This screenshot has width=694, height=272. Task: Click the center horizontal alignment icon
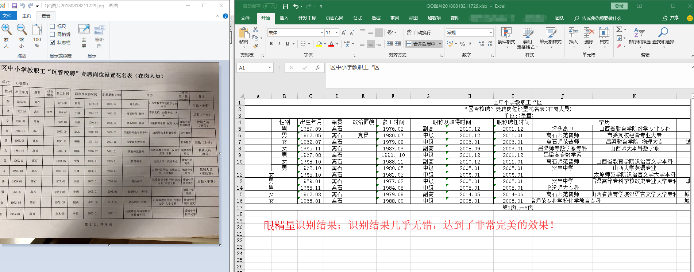pos(371,44)
